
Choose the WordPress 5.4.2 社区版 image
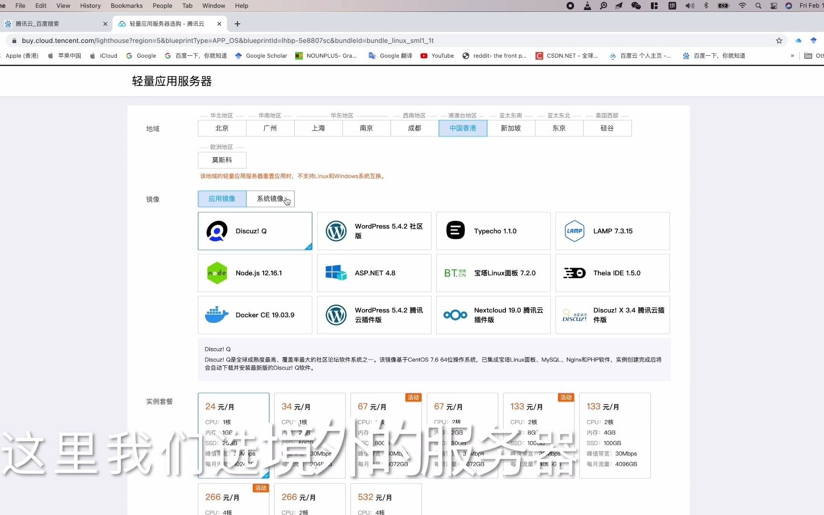(374, 231)
